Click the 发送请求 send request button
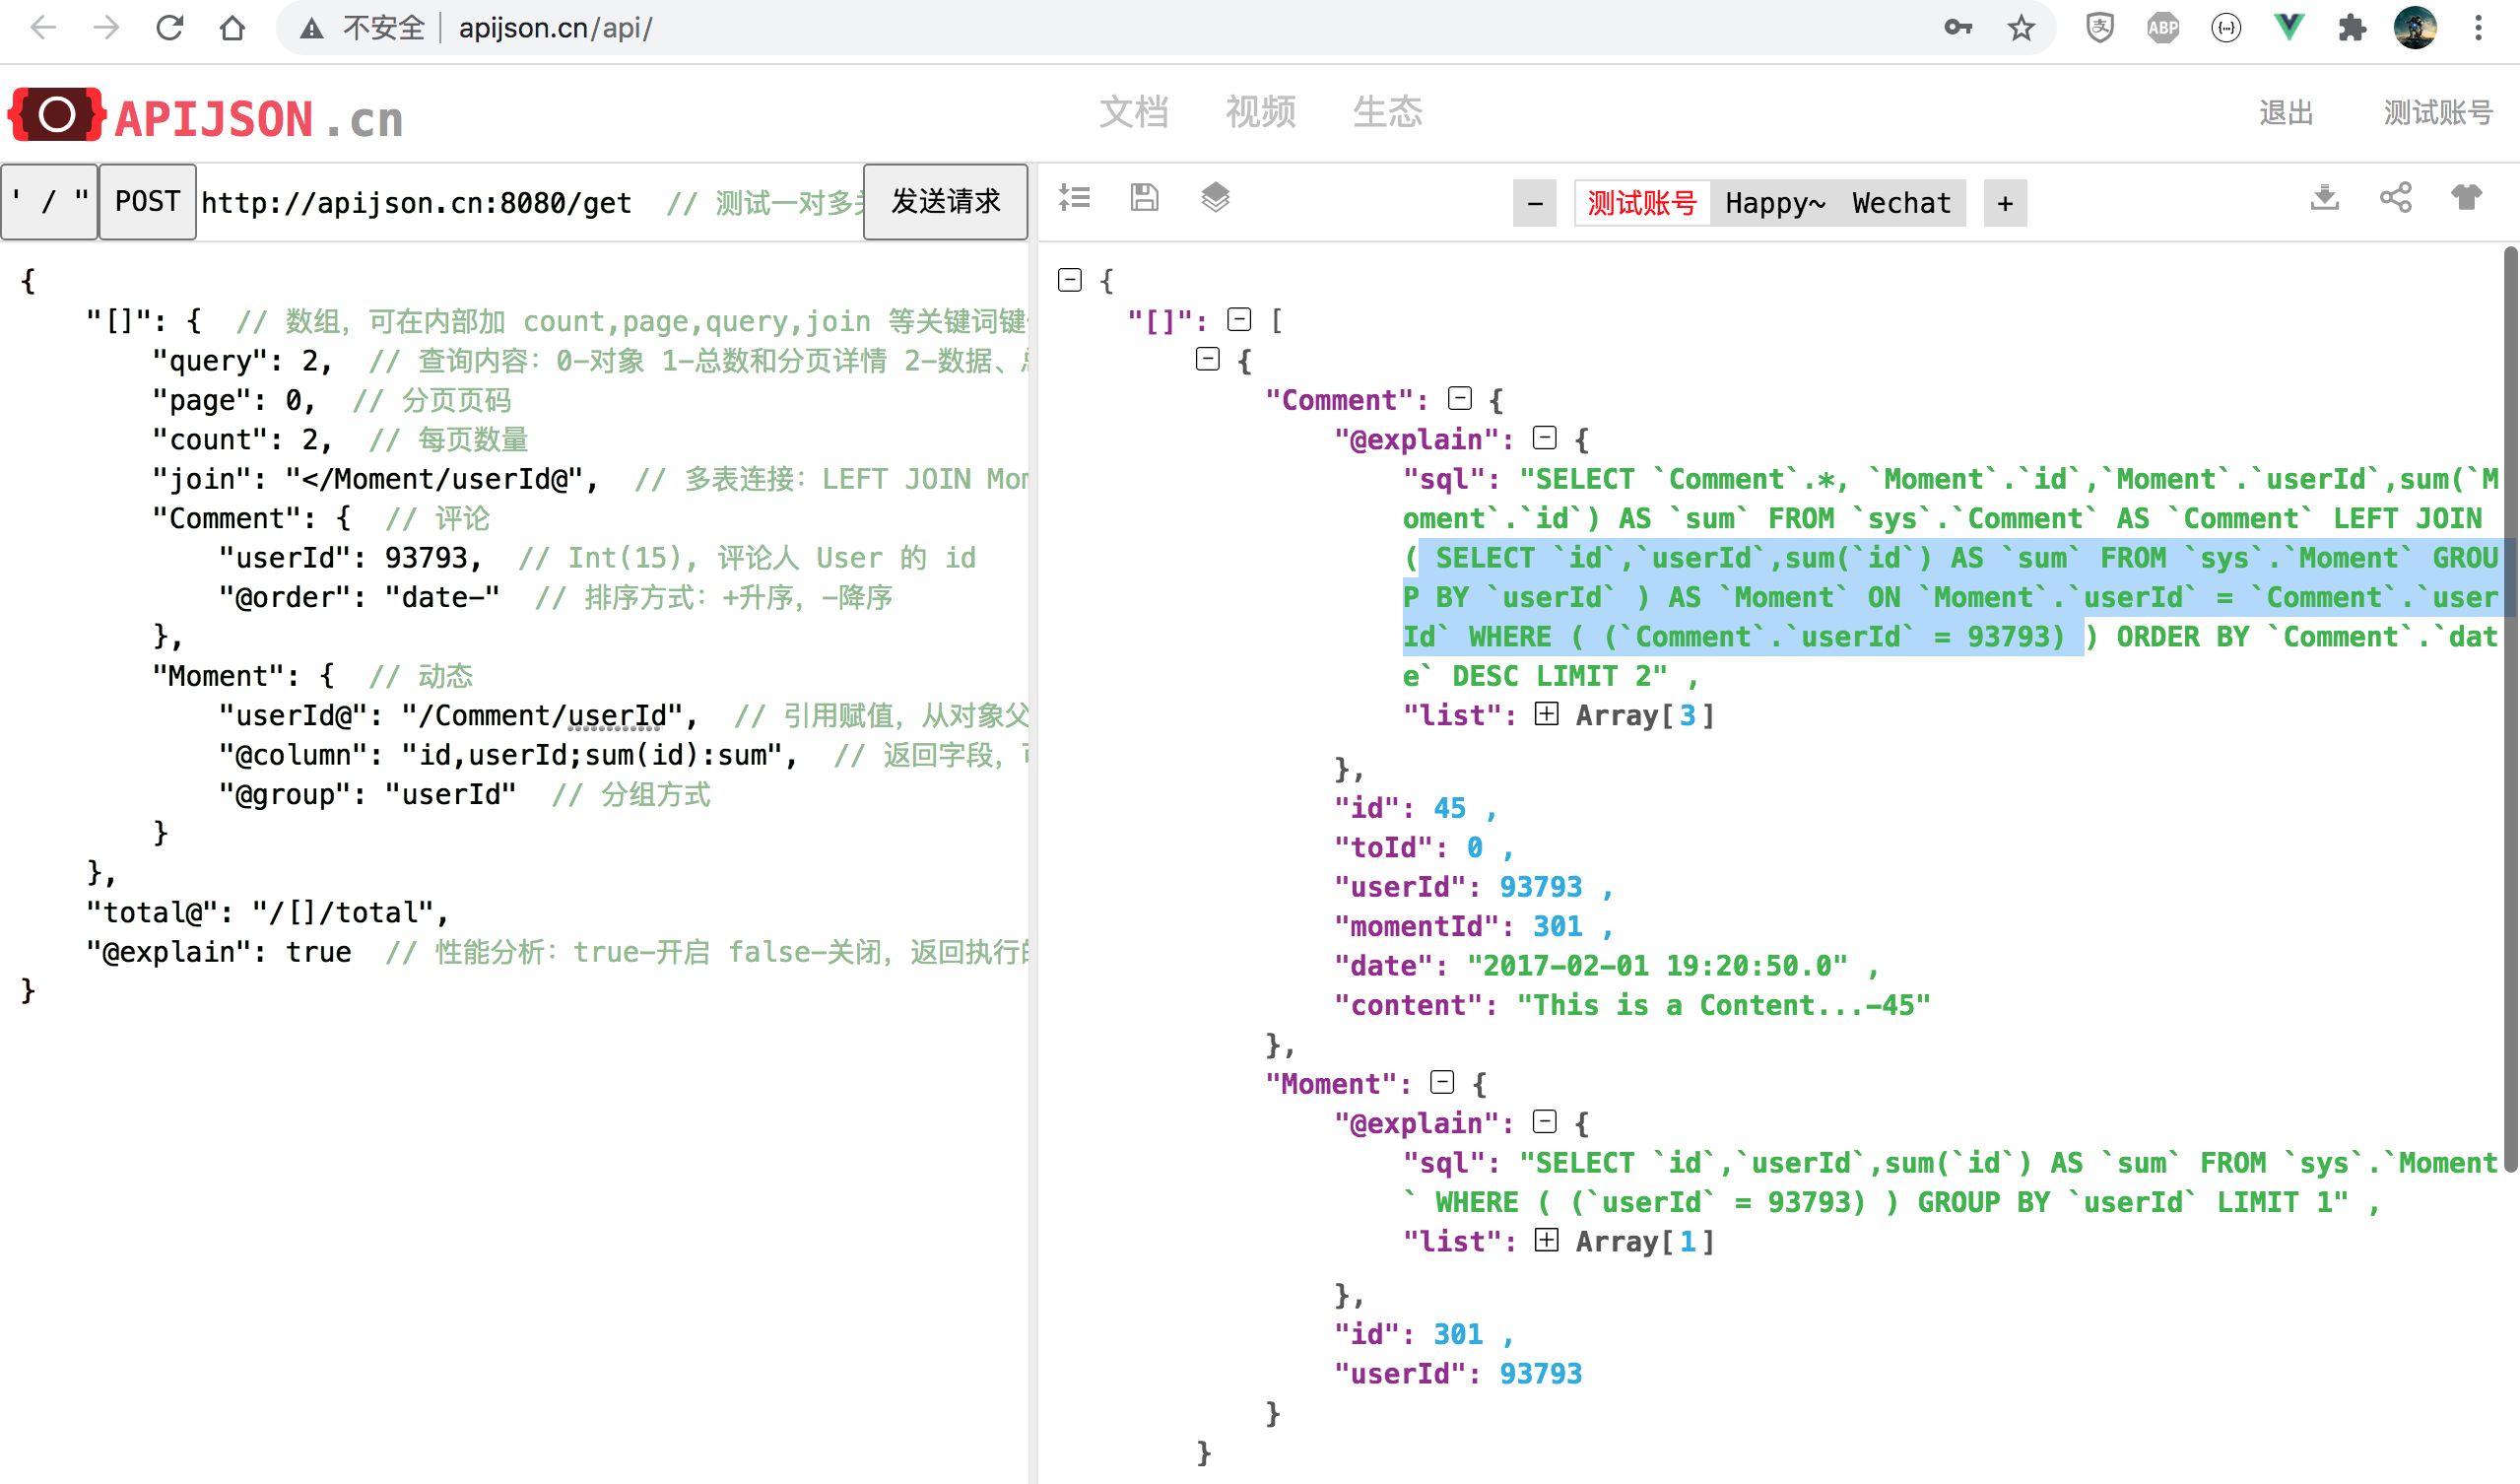The height and width of the screenshot is (1484, 2520). (945, 202)
